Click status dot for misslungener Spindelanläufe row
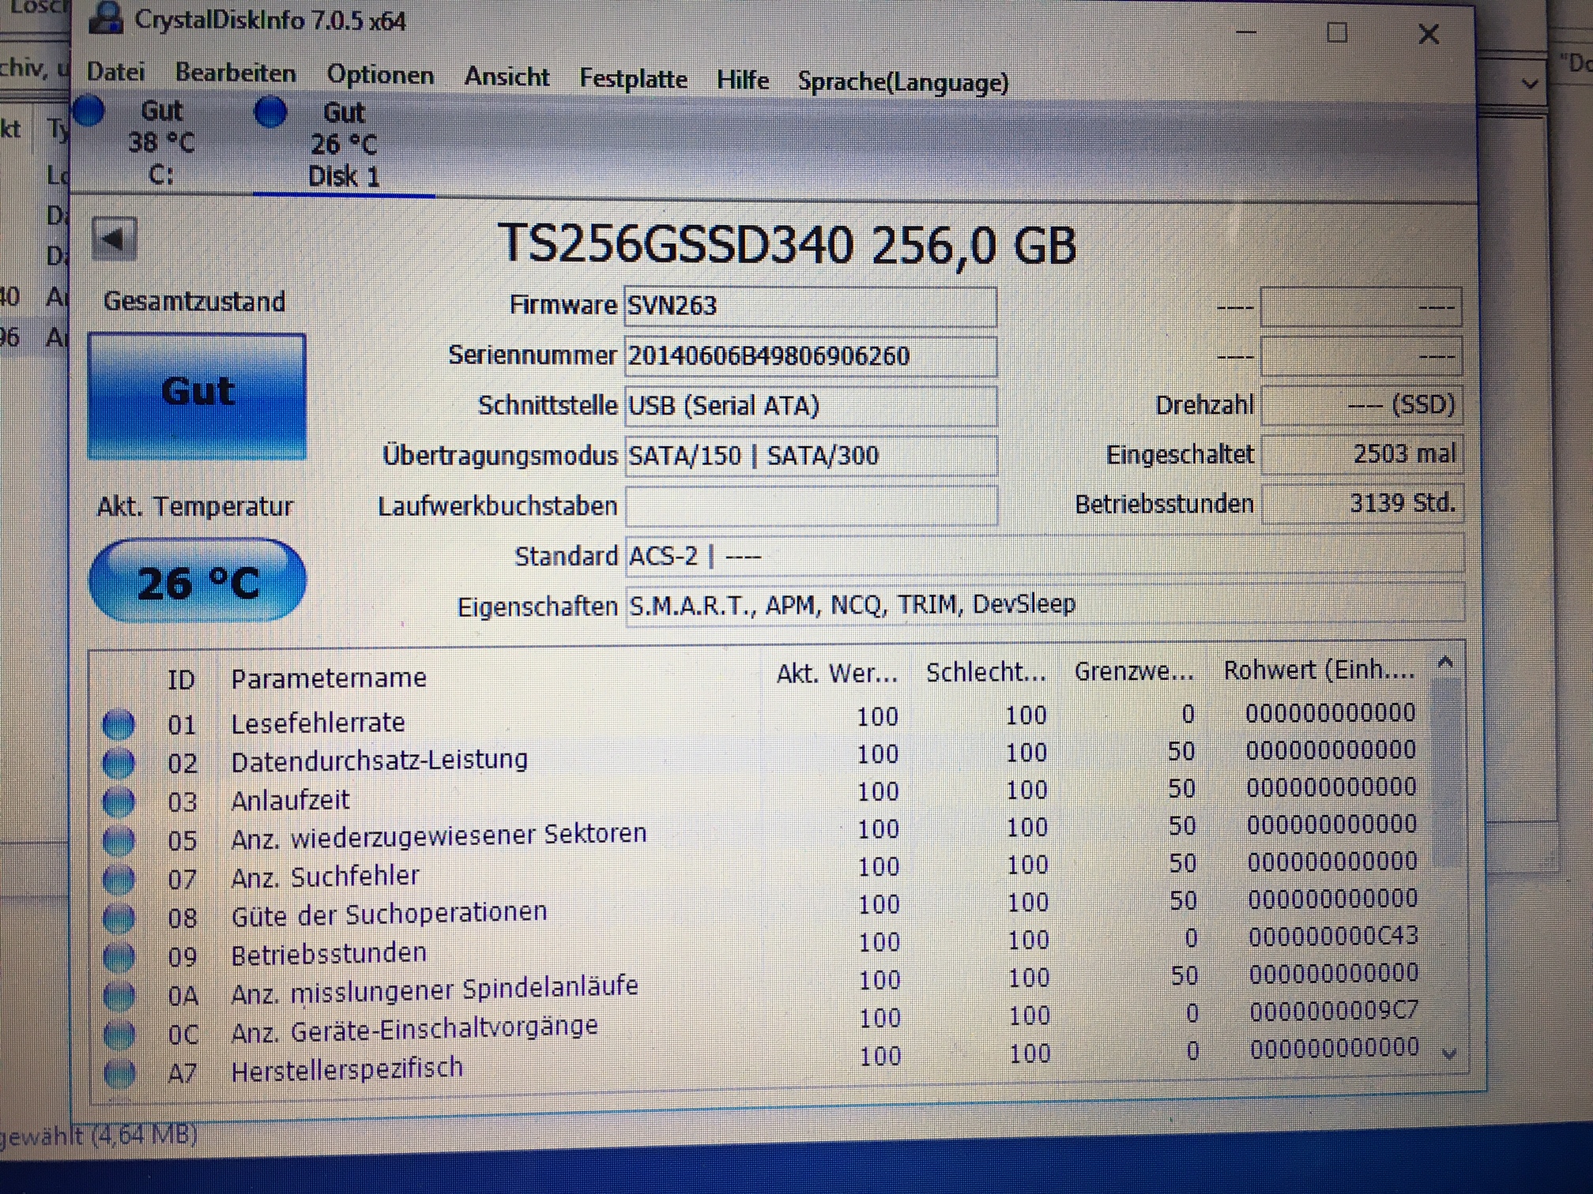Viewport: 1593px width, 1194px height. pyautogui.click(x=119, y=995)
